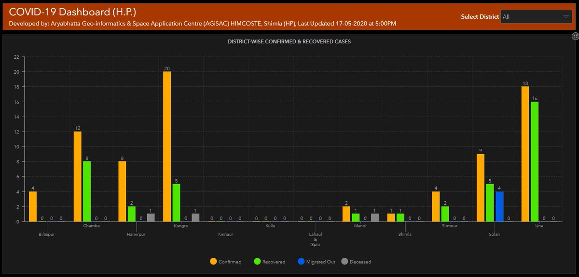
Task: Select Hamirpur's confirmed bar showing 8
Action: coord(122,191)
